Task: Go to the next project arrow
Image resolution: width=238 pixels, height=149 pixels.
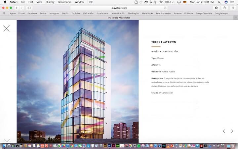Action: pos(232,131)
